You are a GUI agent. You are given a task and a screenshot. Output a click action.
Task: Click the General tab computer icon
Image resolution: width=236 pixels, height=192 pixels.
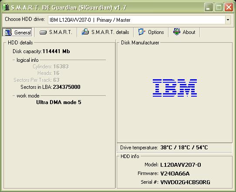coord(8,32)
